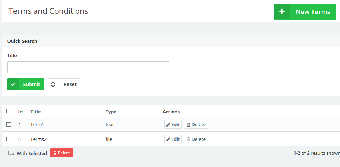Image resolution: width=340 pixels, height=167 pixels.
Task: Click the refresh arrows icon beside Reset
Action: coord(53,84)
